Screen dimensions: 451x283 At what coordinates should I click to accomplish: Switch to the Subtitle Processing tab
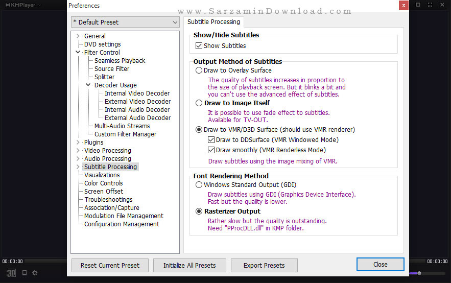[x=213, y=22]
